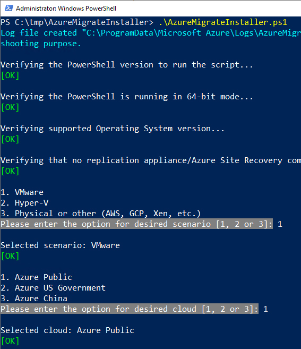Click OK status under 64-bit mode check
301x349 pixels.
tap(10, 107)
